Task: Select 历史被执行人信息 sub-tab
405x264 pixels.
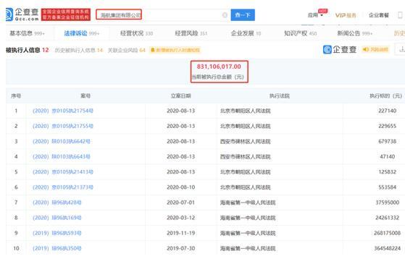Action: 78,50
